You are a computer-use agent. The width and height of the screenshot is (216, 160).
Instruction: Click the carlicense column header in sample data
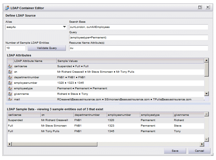(24, 115)
